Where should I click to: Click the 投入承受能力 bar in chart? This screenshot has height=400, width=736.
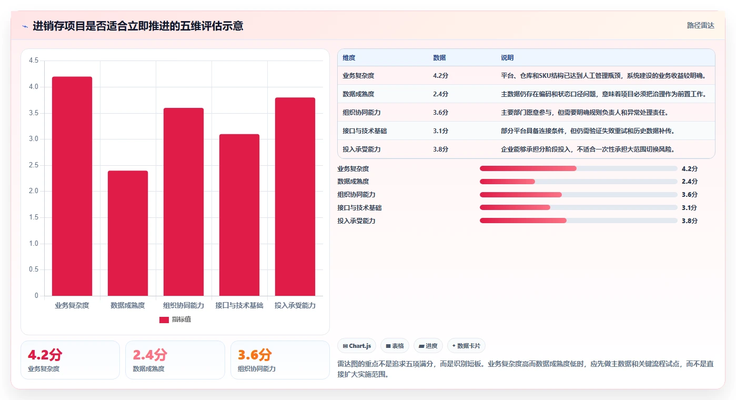[295, 196]
